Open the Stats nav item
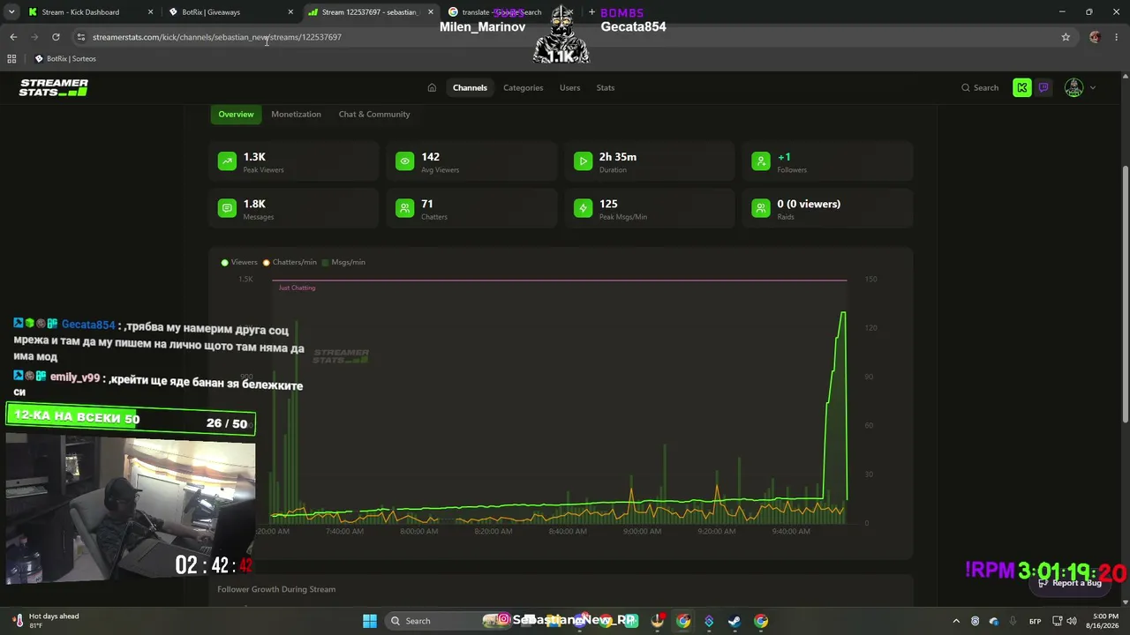 tap(605, 87)
